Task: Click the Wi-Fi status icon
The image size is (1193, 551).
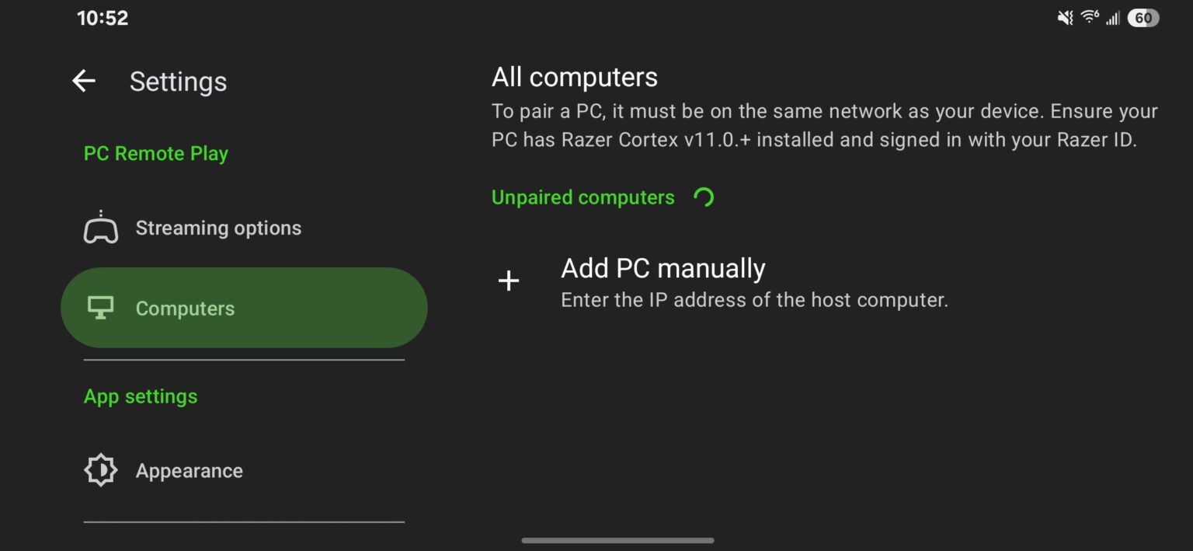Action: [x=1088, y=16]
